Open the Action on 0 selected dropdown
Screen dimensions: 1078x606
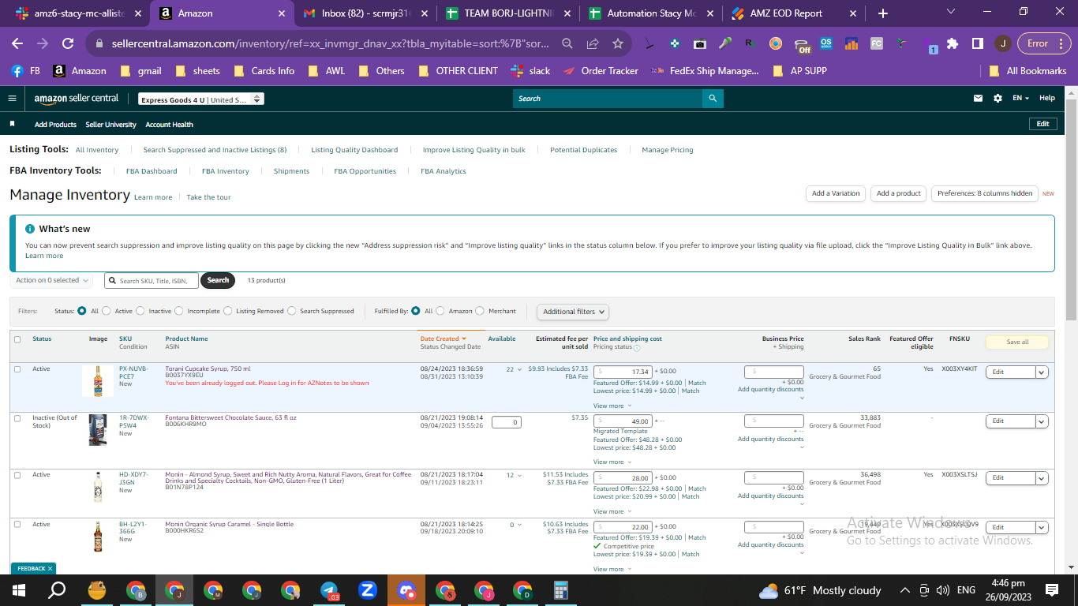(x=52, y=280)
